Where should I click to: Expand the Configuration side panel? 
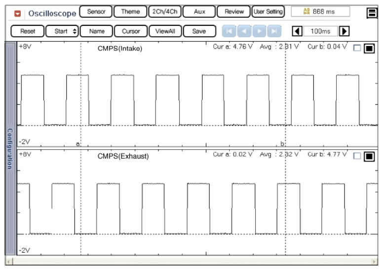(x=9, y=149)
